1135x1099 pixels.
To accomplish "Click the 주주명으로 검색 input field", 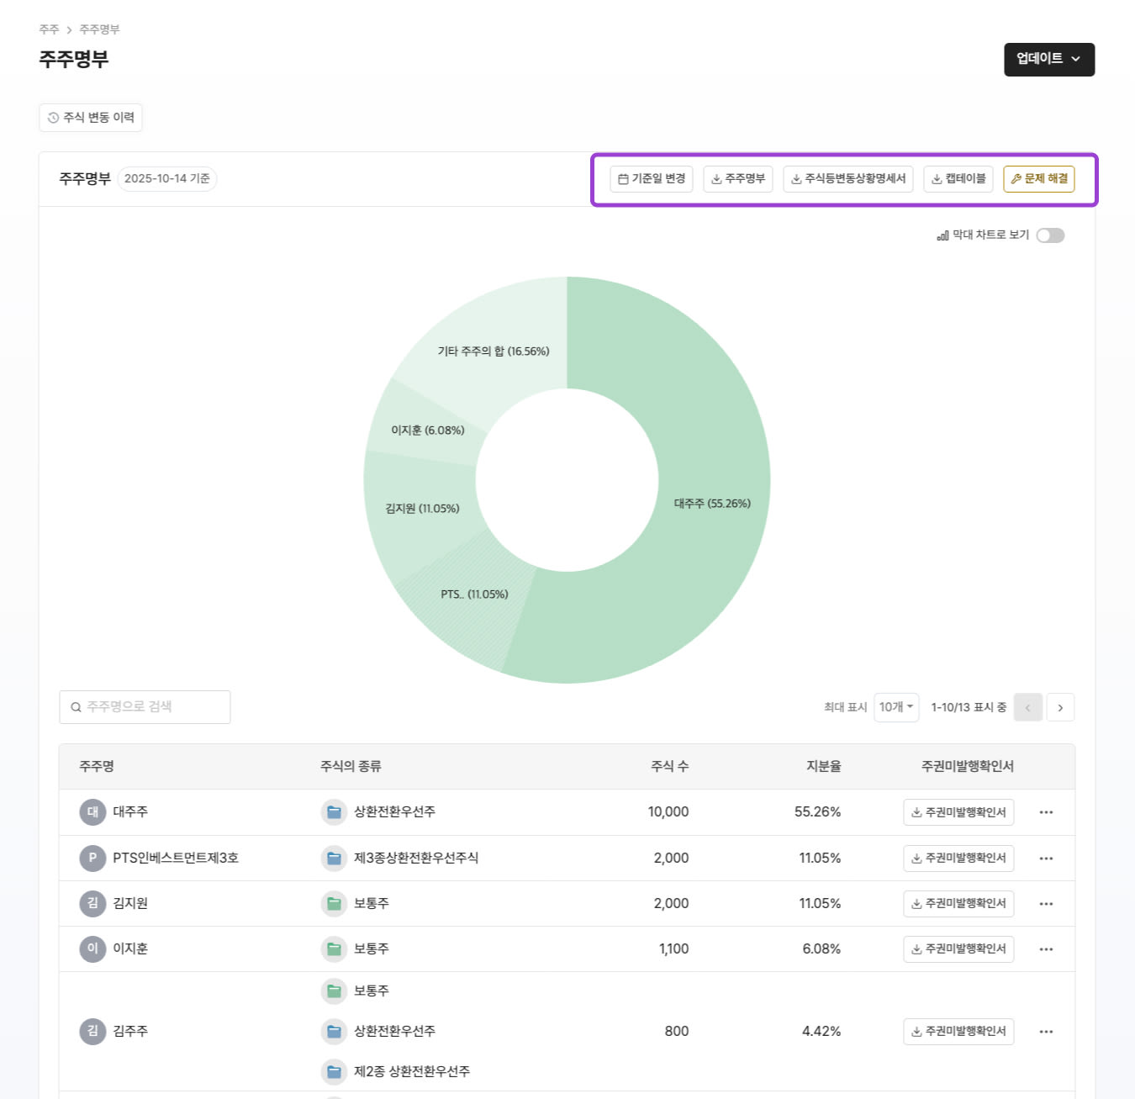I will click(x=143, y=706).
